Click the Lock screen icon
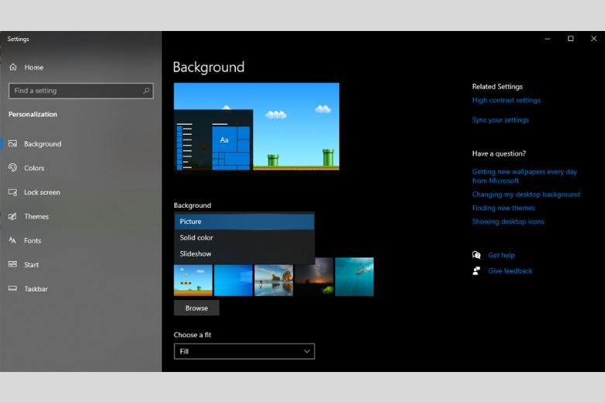Screen dimensions: 605x403 [13, 192]
